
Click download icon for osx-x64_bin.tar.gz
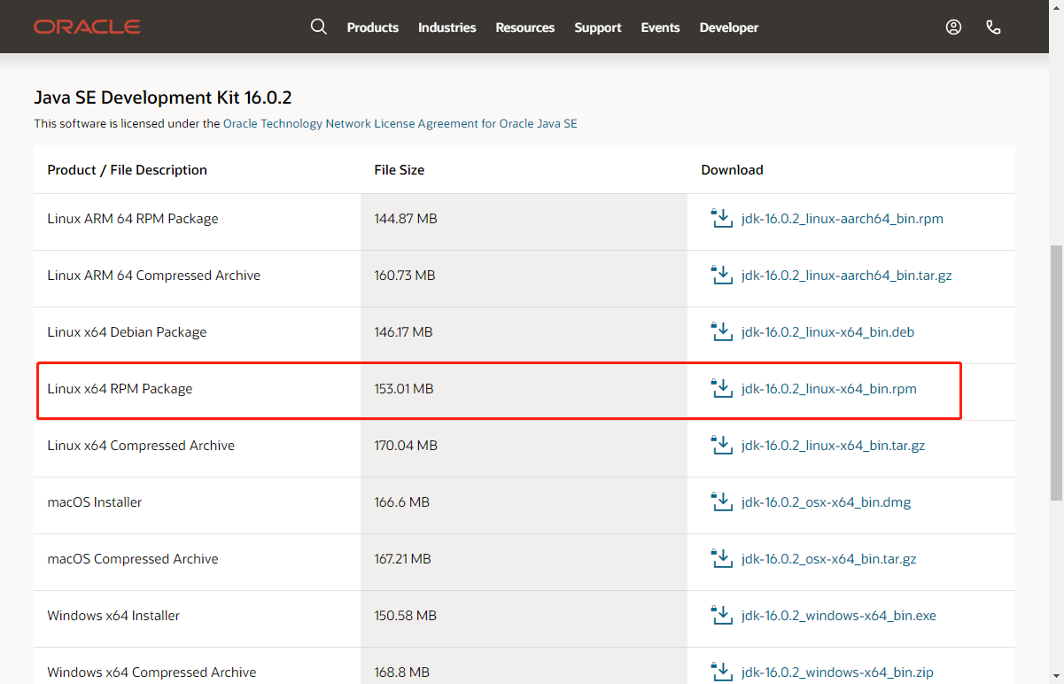click(x=721, y=558)
